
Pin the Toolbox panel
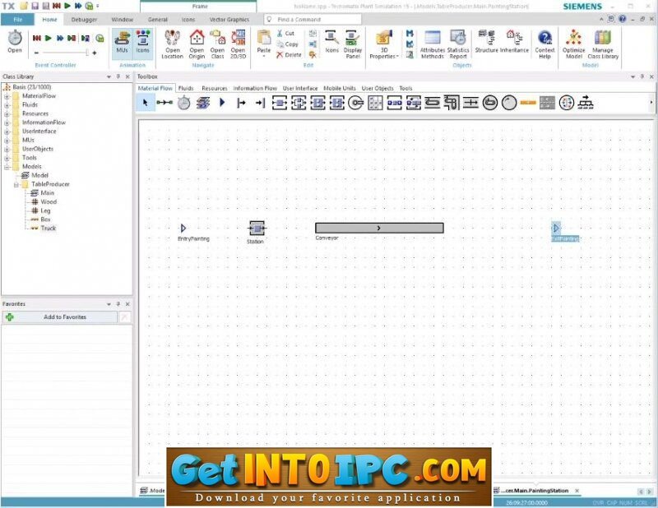point(642,76)
